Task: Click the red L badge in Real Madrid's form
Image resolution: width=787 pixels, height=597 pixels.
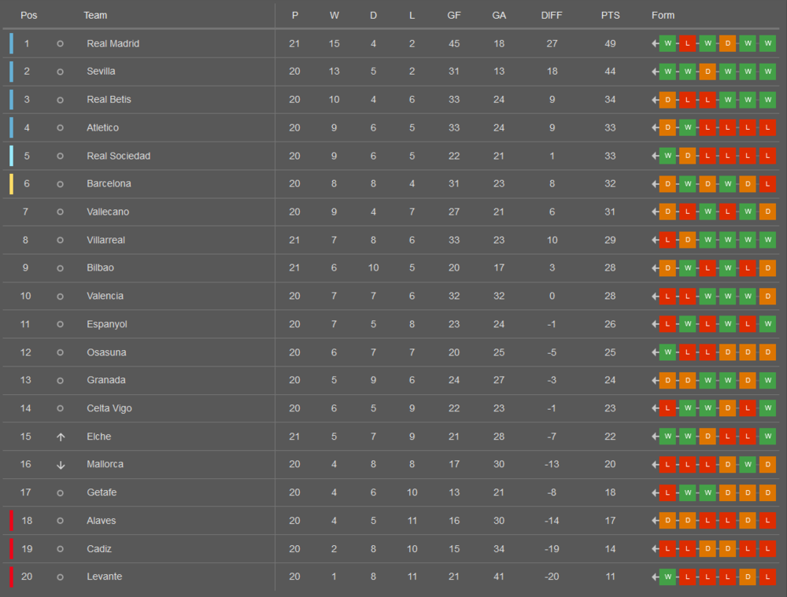Action: point(687,43)
